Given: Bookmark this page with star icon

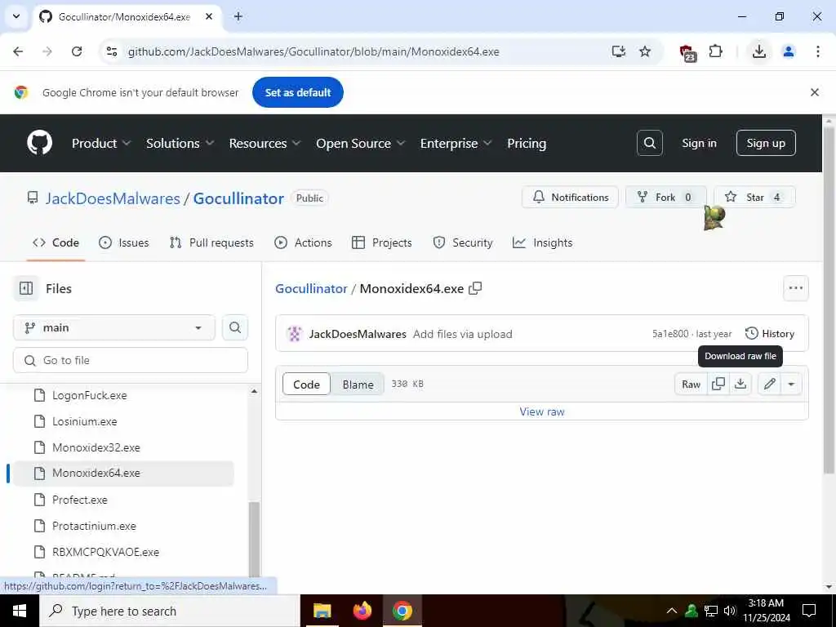Looking at the screenshot, I should pyautogui.click(x=645, y=51).
